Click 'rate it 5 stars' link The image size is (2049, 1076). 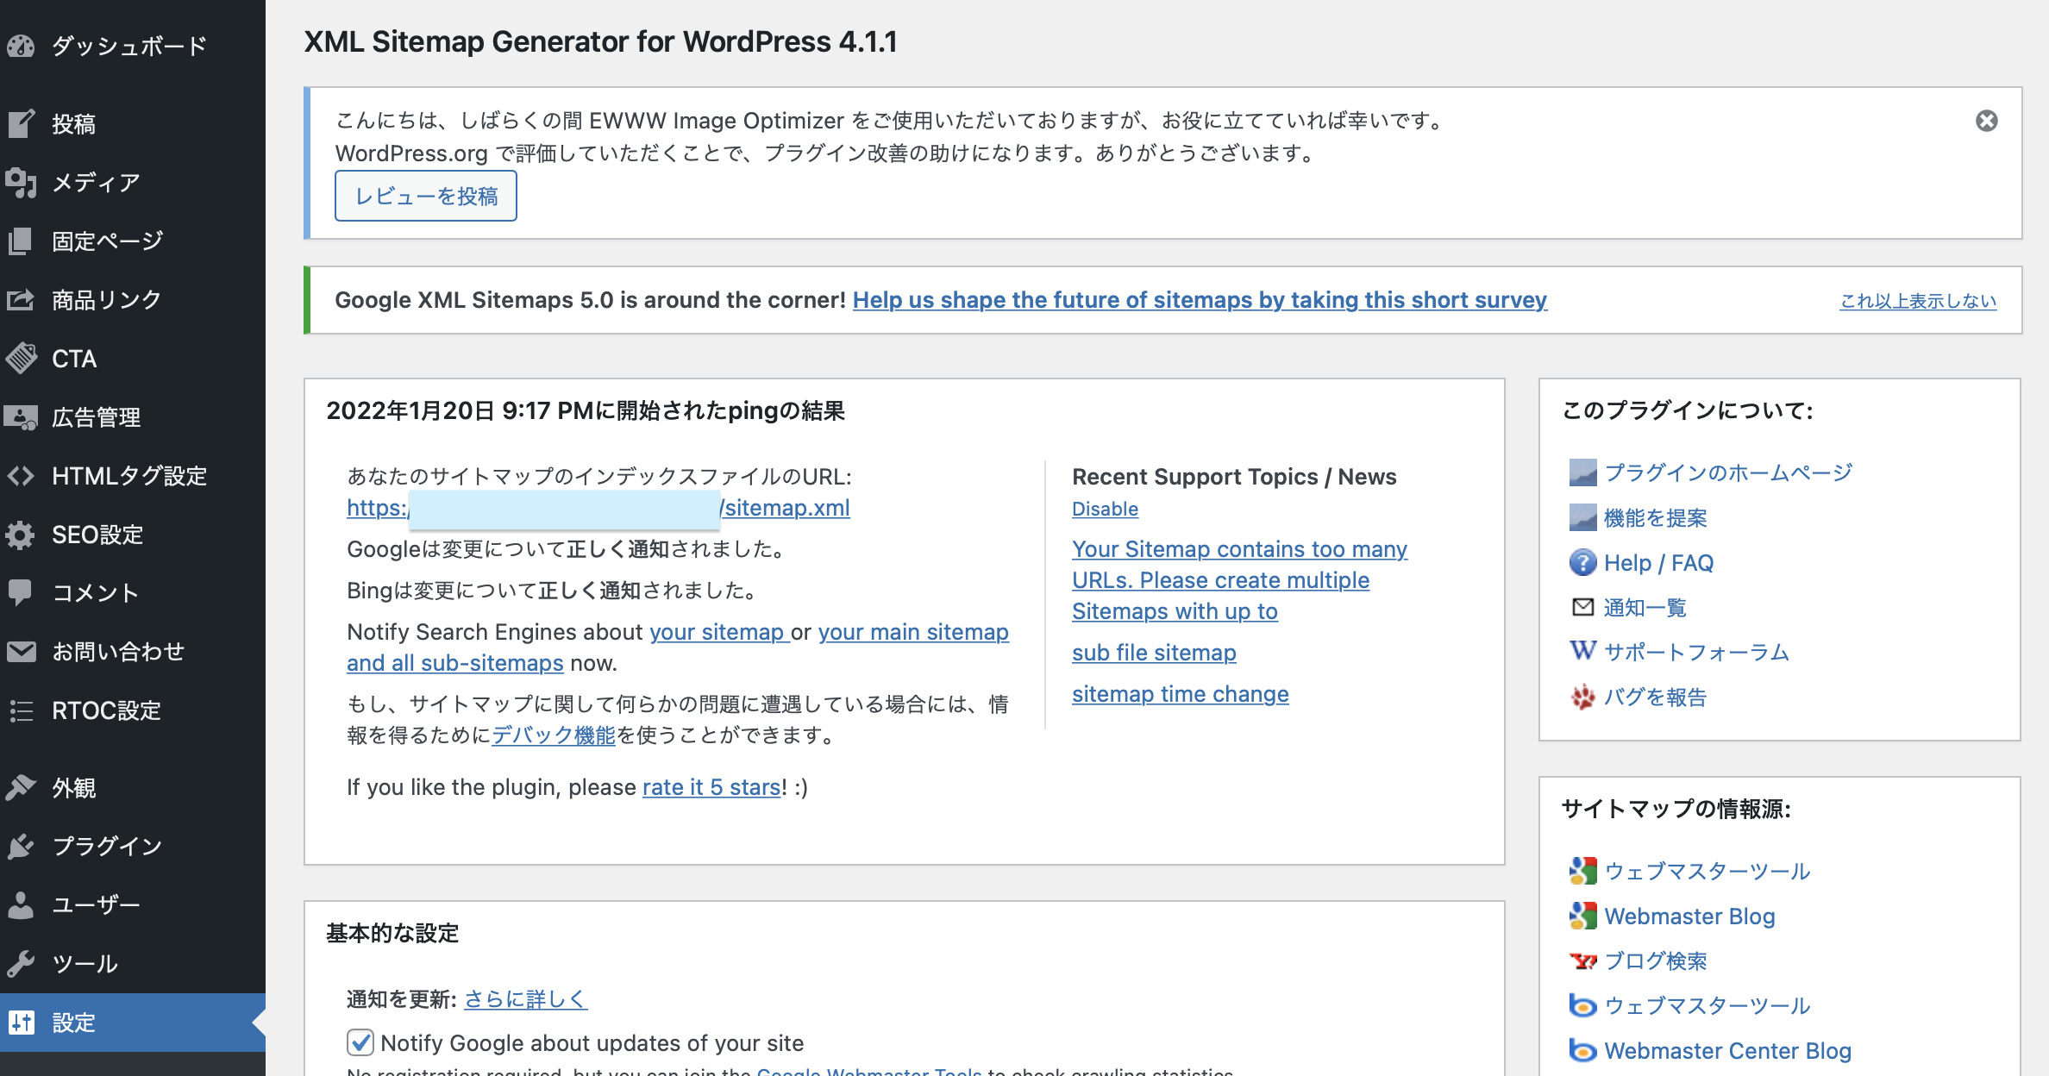711,787
